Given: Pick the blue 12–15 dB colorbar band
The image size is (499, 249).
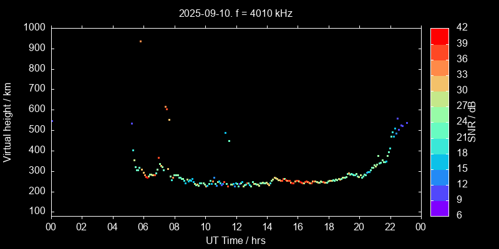Looking at the screenshot, I should (439, 177).
